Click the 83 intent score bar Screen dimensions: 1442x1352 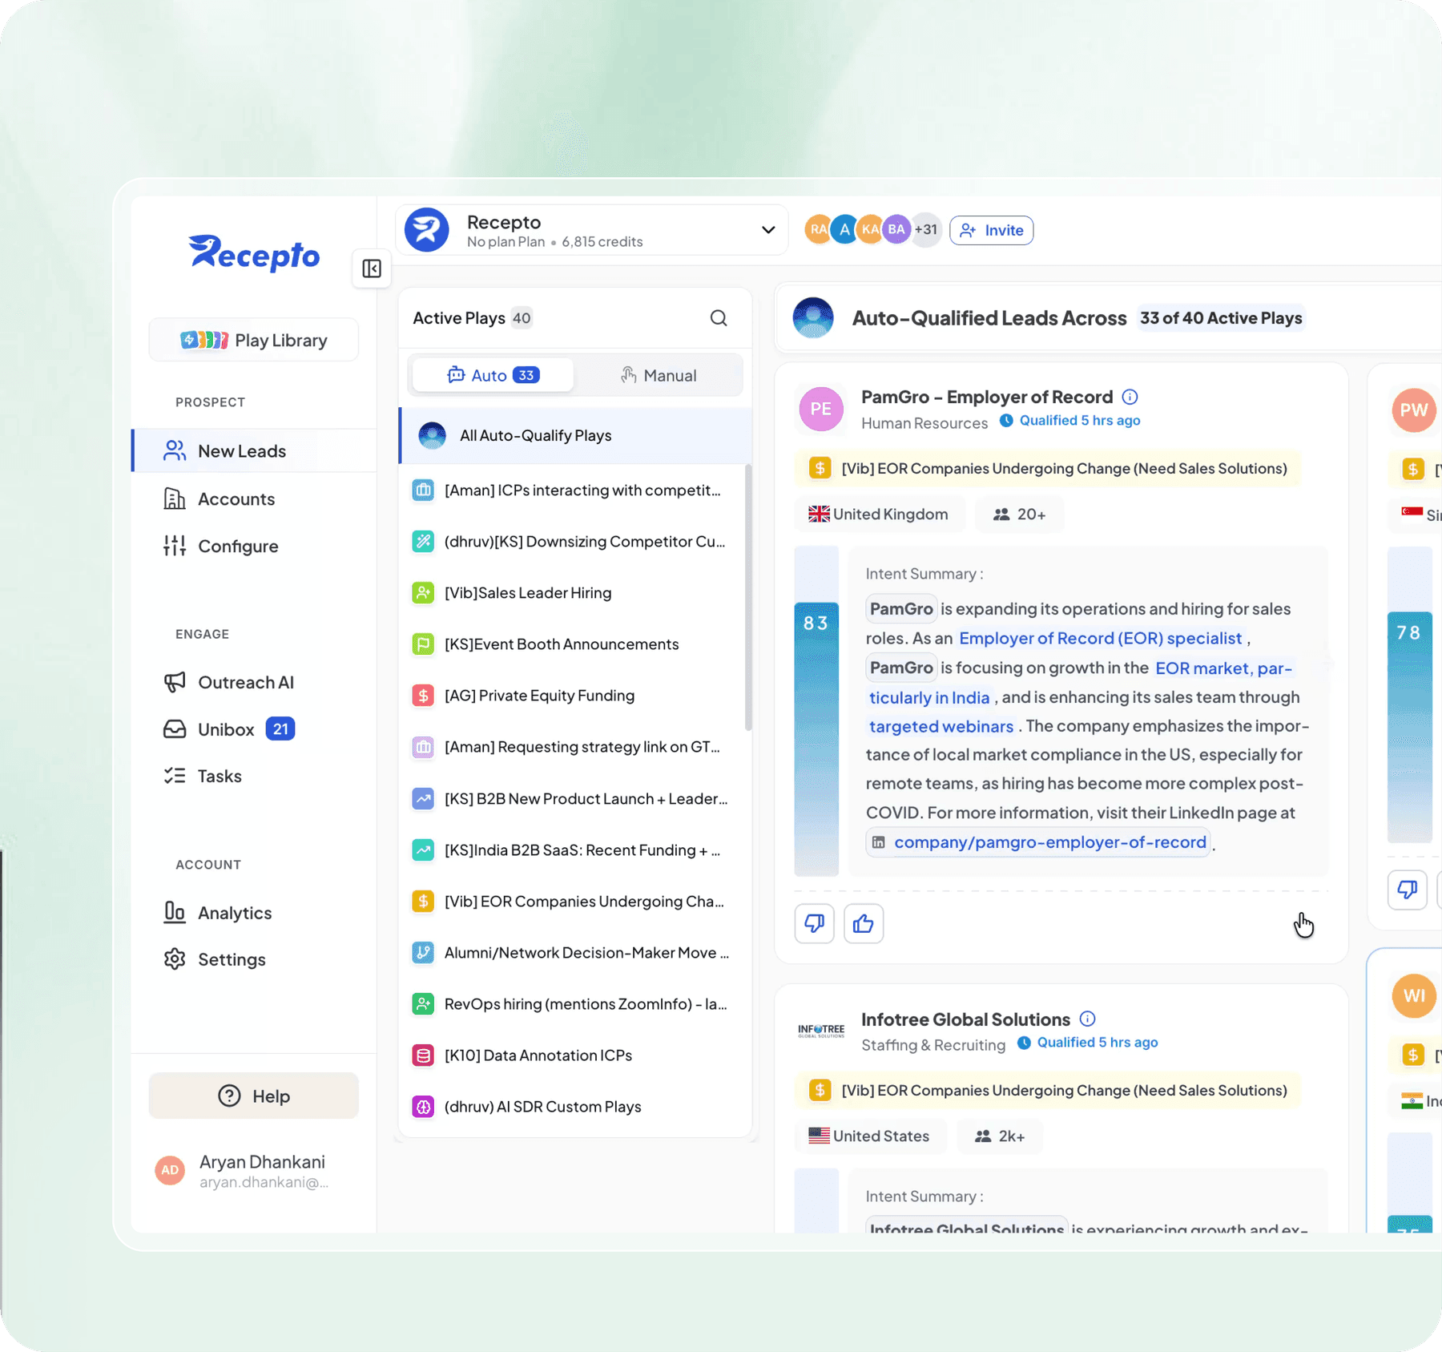coord(816,737)
